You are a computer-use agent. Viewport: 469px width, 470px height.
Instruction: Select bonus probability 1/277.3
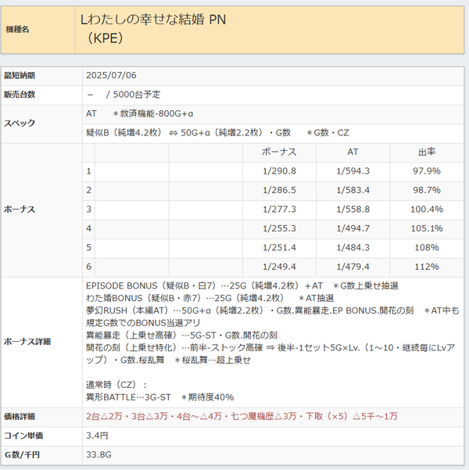(279, 210)
